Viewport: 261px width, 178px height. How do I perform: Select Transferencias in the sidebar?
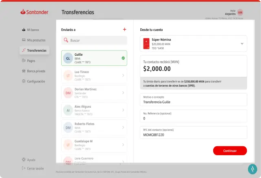(x=34, y=50)
